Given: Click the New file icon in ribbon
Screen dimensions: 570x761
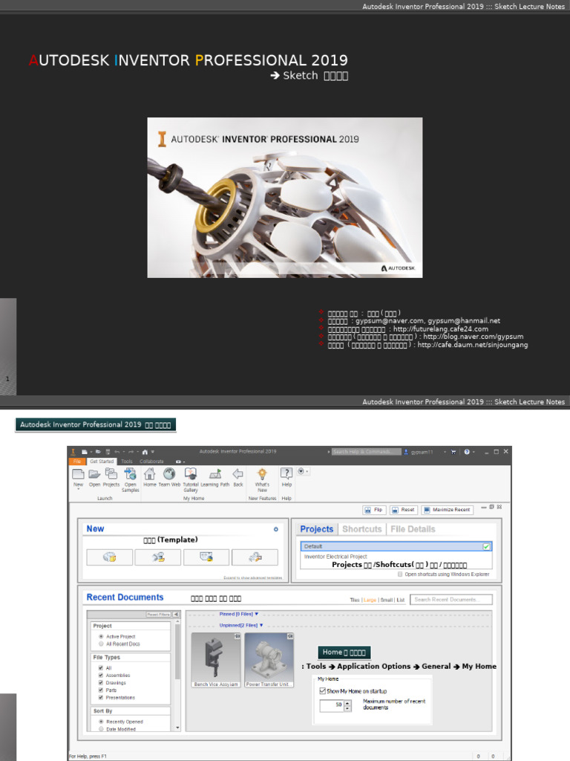Looking at the screenshot, I should pyautogui.click(x=78, y=474).
